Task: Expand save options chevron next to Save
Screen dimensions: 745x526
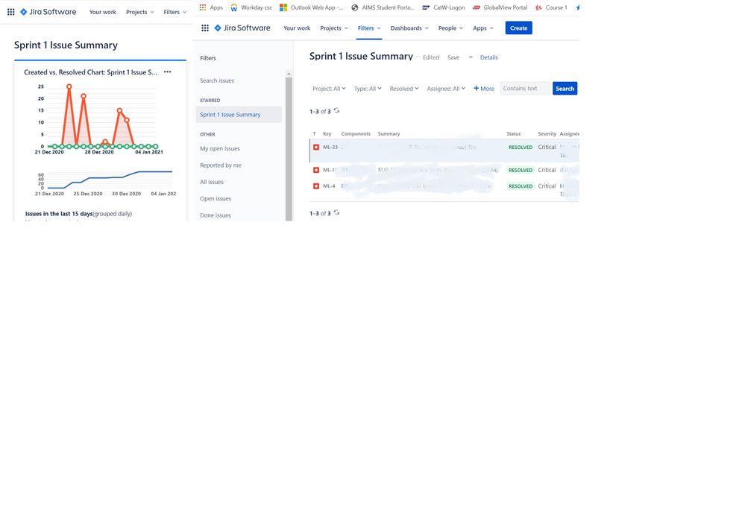Action: point(471,57)
